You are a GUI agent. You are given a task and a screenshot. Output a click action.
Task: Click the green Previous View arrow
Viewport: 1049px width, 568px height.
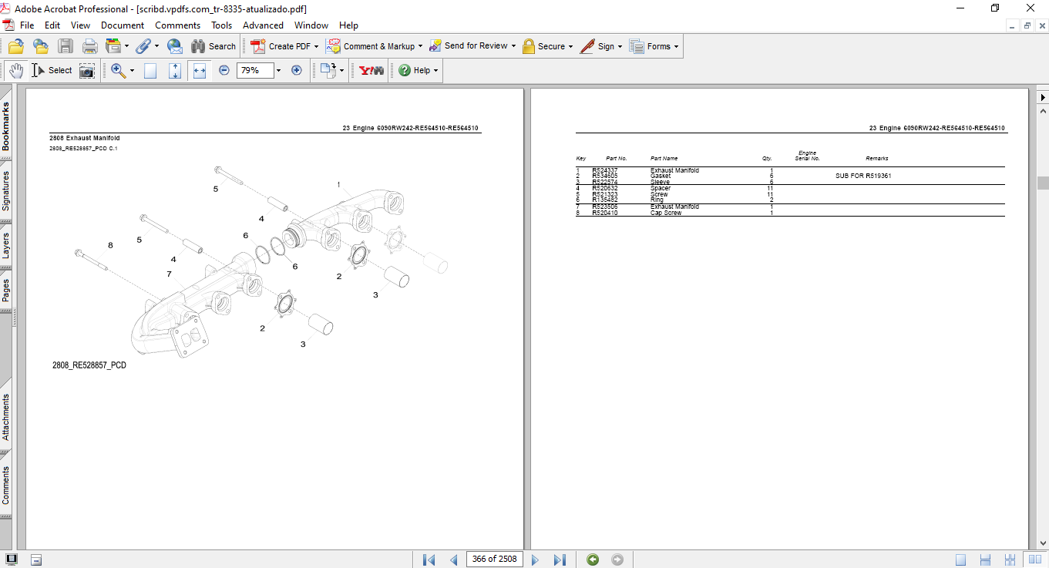(x=592, y=560)
